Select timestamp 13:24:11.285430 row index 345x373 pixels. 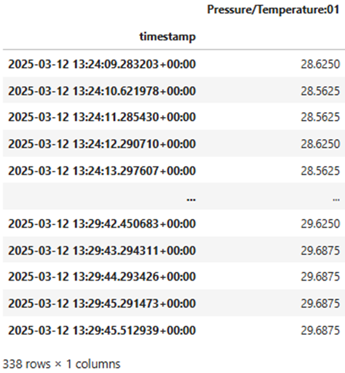click(x=102, y=117)
